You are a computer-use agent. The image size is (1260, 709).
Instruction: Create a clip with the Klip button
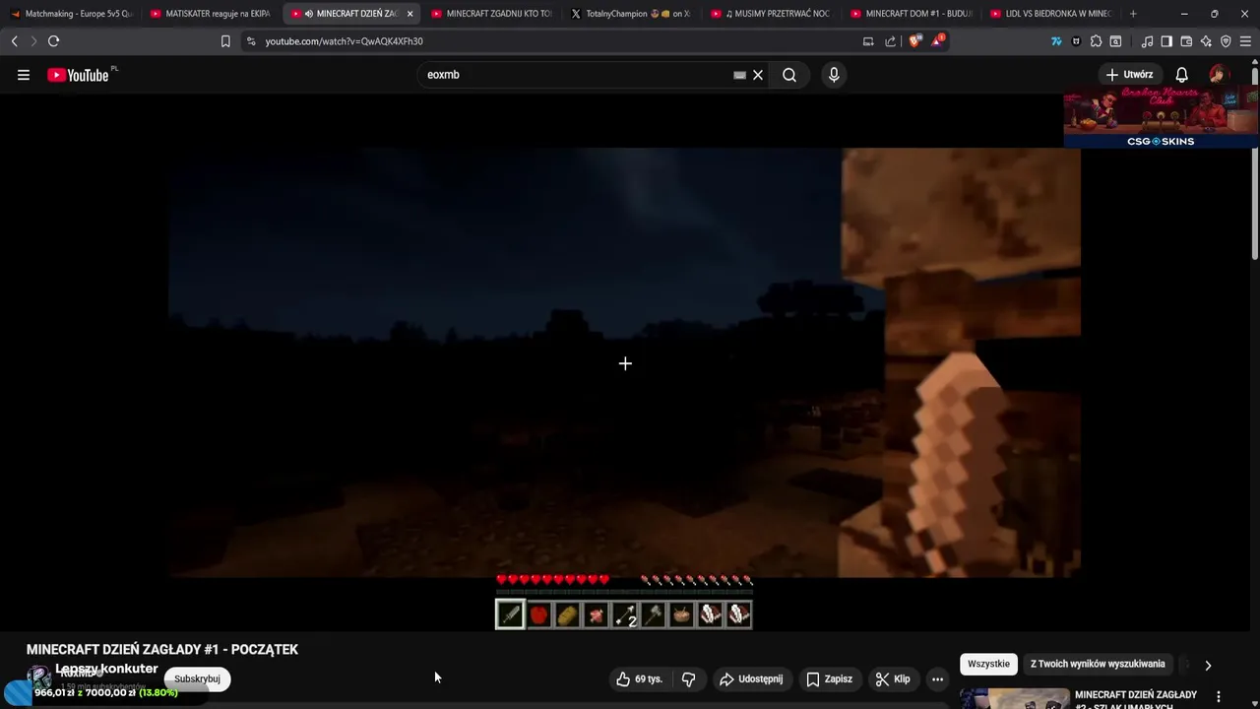pyautogui.click(x=893, y=678)
